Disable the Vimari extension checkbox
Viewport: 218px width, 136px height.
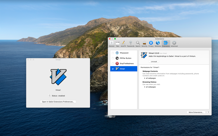(x=113, y=69)
